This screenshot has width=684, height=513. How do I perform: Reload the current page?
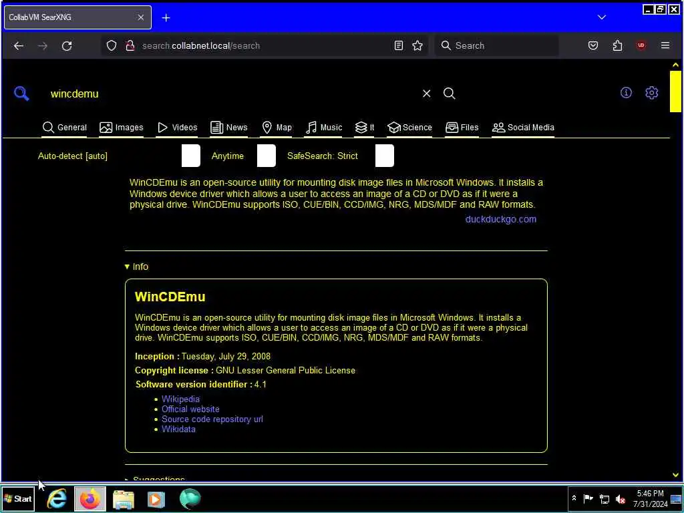click(x=67, y=46)
